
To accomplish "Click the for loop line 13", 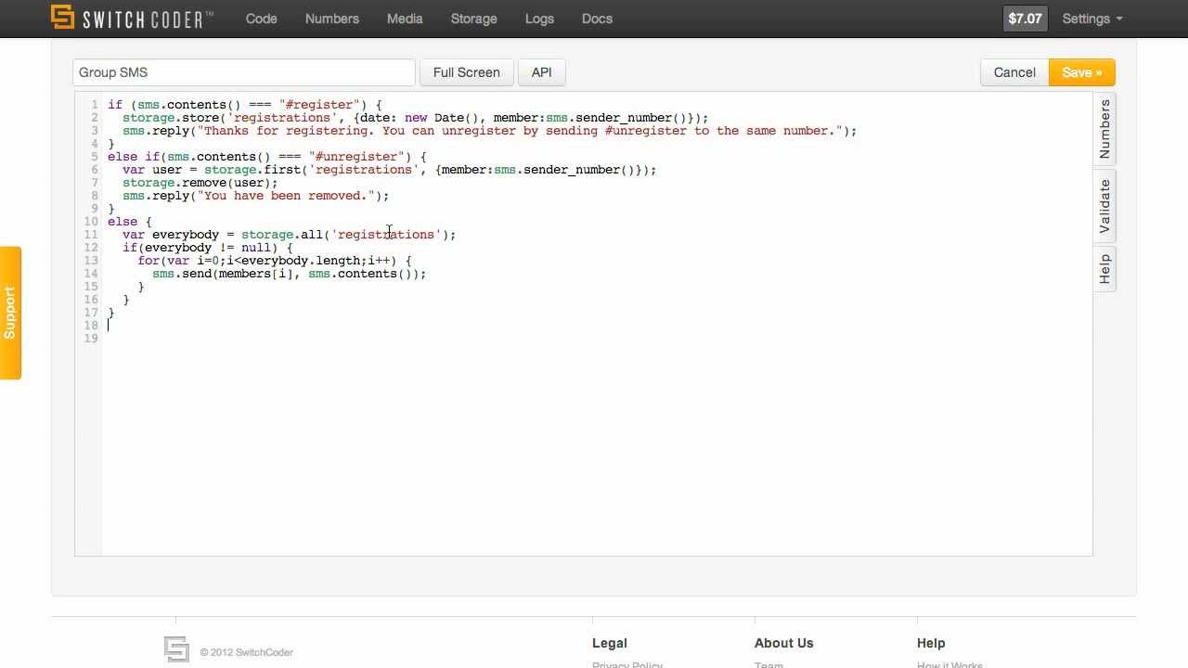I will [x=274, y=261].
